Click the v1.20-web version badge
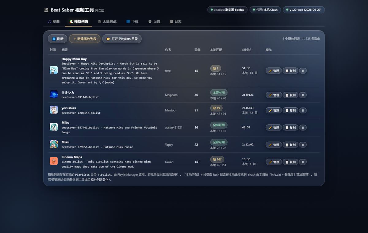368x233 pixels. tap(304, 10)
